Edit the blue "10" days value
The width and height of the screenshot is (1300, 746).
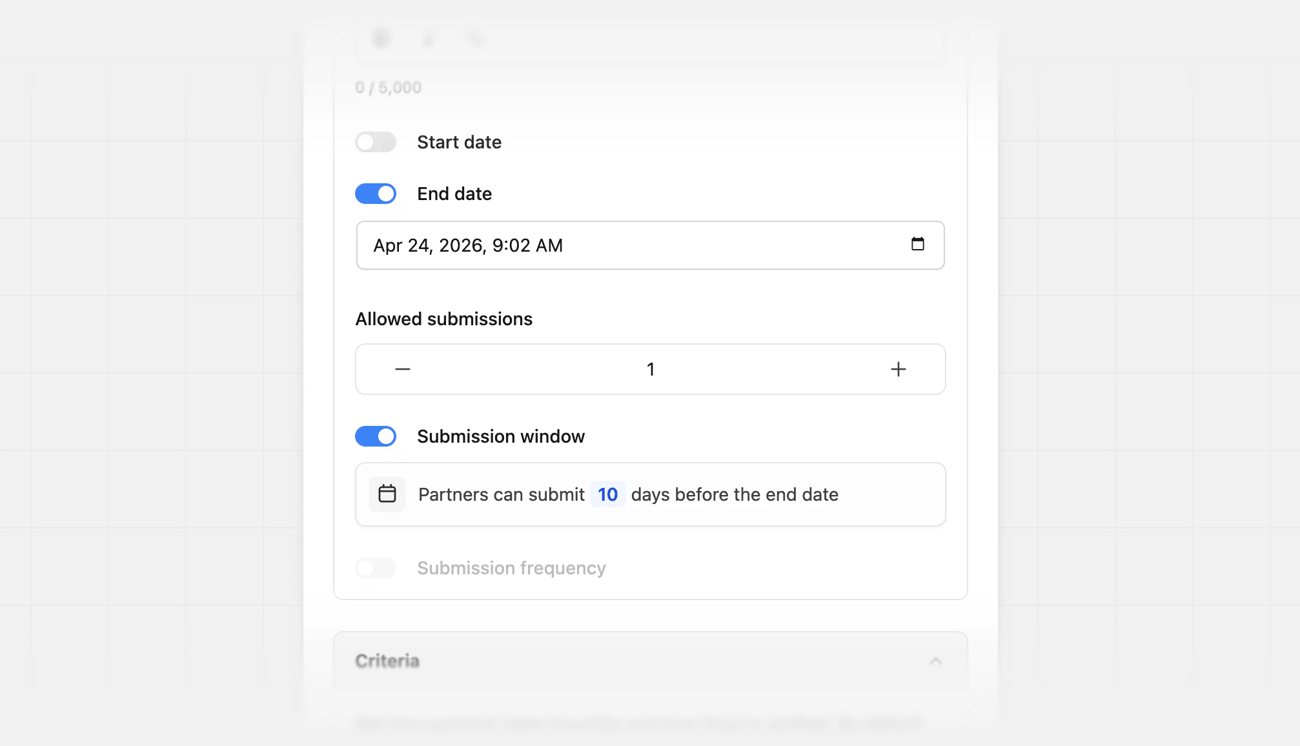click(607, 494)
